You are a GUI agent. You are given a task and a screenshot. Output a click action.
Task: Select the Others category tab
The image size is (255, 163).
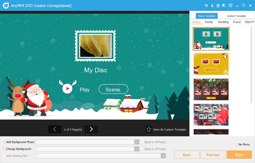[248, 22]
